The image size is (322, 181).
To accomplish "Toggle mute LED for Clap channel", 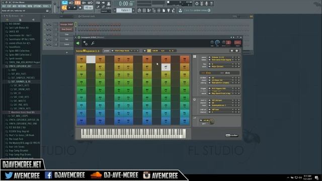I will tap(45, 35).
